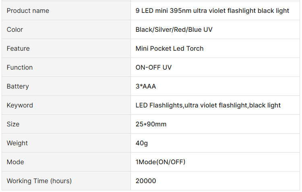This screenshot has width=302, height=192.
Task: Select the '1Mode(ON/OFF)' value cell
Action: (215, 162)
